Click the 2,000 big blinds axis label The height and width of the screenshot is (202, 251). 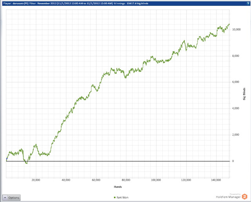(x=236, y=135)
